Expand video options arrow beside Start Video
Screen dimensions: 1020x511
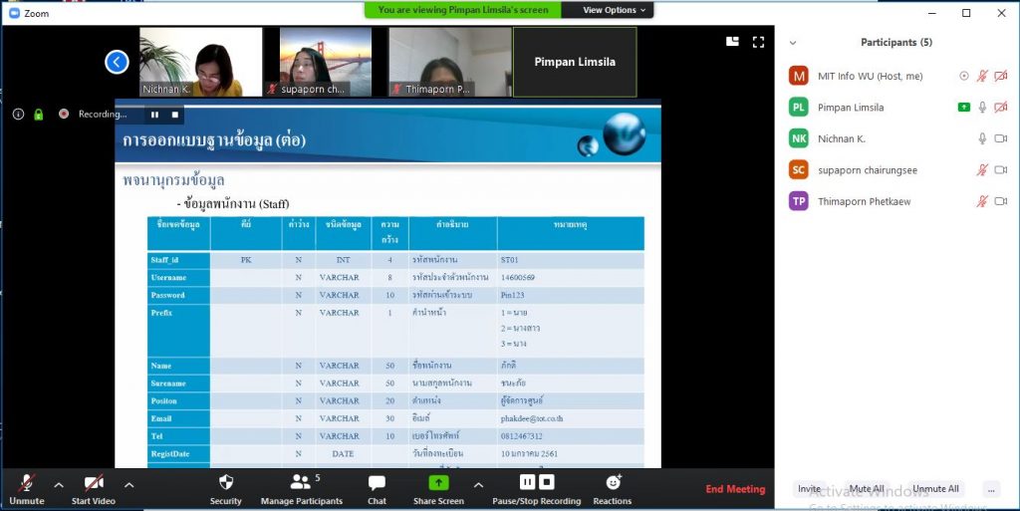(128, 485)
